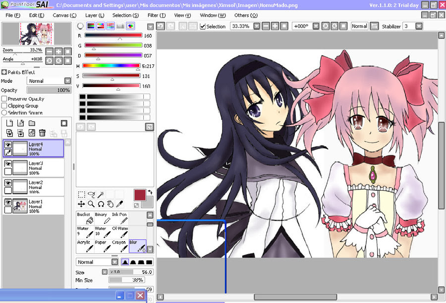Select the Eyedropper color picker tool

(120, 204)
